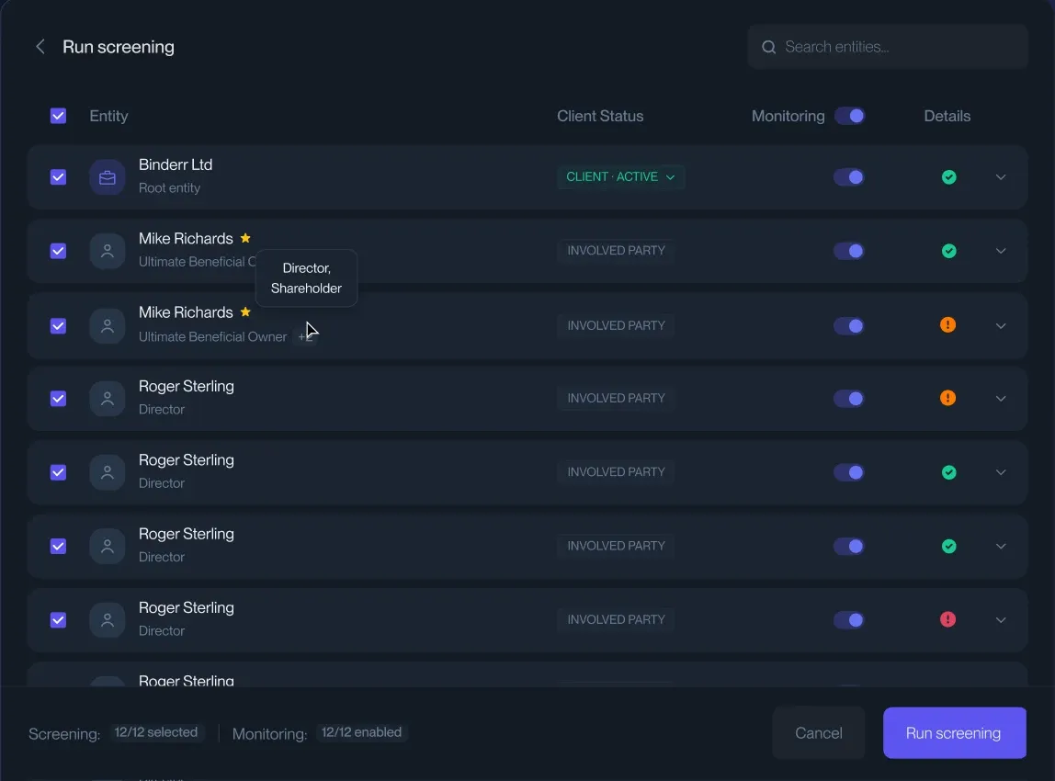Uncheck the Binderr Ltd checkbox
The width and height of the screenshot is (1055, 781).
point(58,177)
